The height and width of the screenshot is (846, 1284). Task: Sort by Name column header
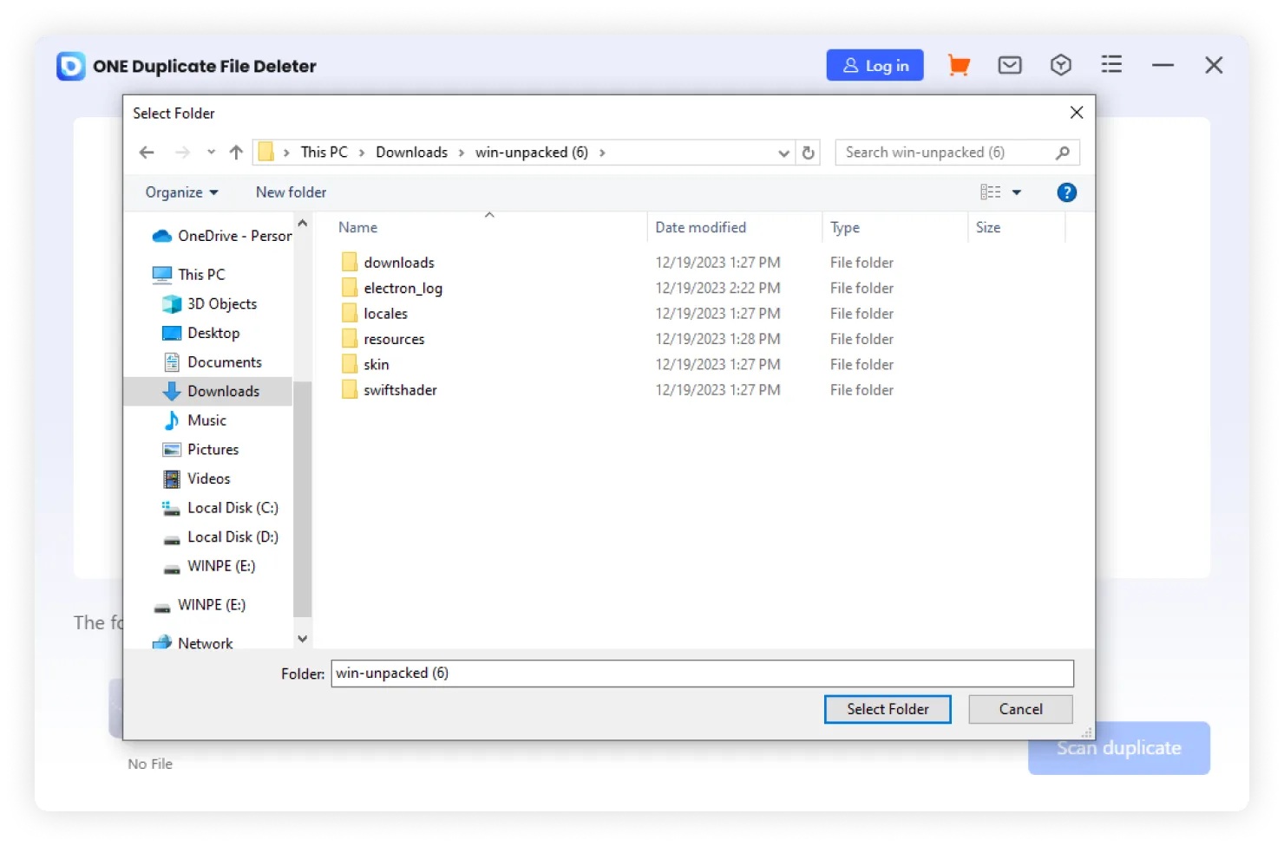357,227
